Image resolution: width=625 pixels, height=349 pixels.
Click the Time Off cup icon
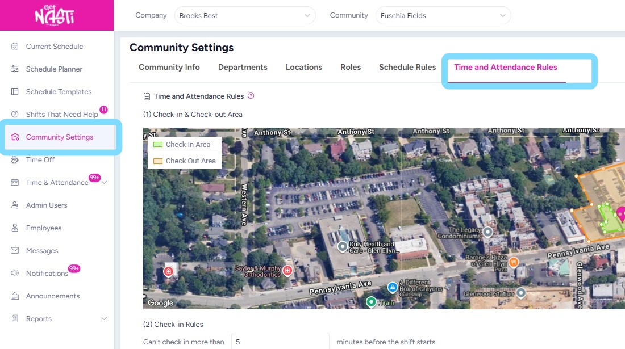(15, 159)
